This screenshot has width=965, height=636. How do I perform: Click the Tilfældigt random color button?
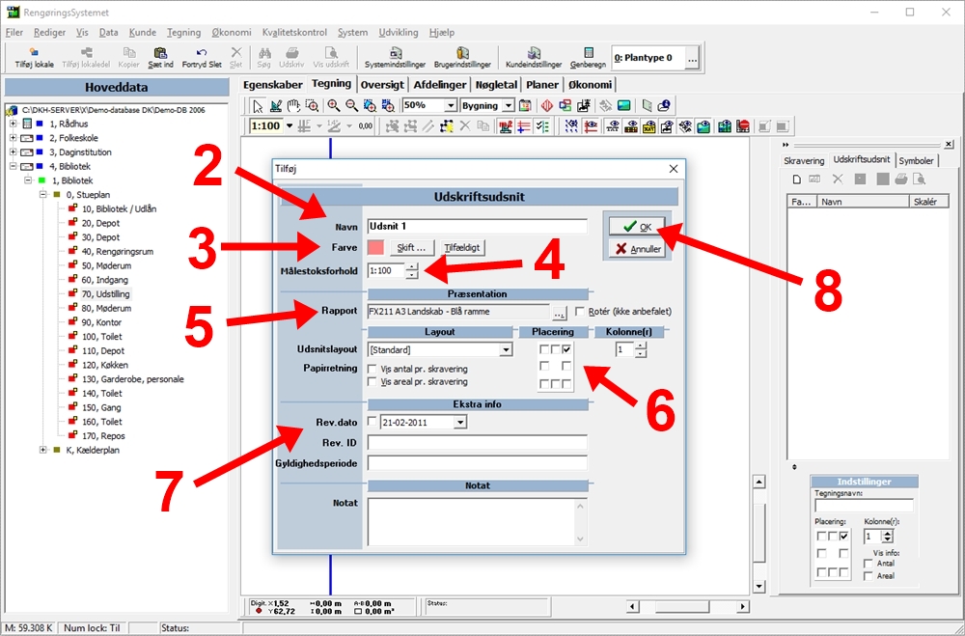(462, 247)
